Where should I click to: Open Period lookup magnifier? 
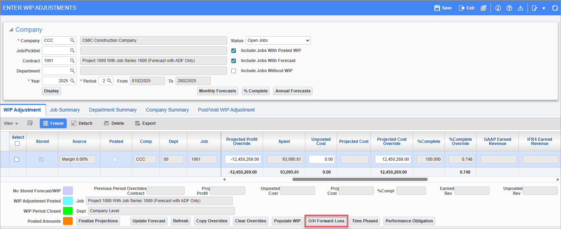click(109, 81)
